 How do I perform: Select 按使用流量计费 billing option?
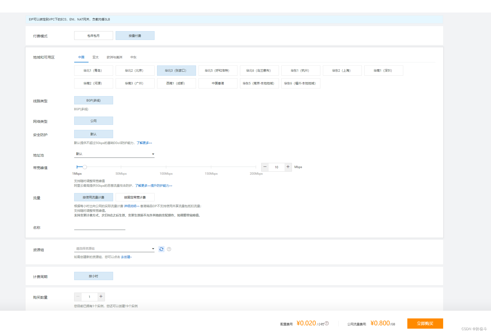click(94, 197)
